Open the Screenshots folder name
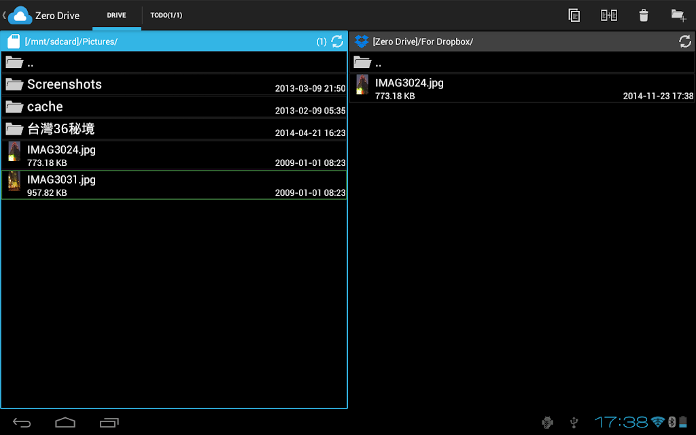The image size is (696, 435). coord(65,84)
